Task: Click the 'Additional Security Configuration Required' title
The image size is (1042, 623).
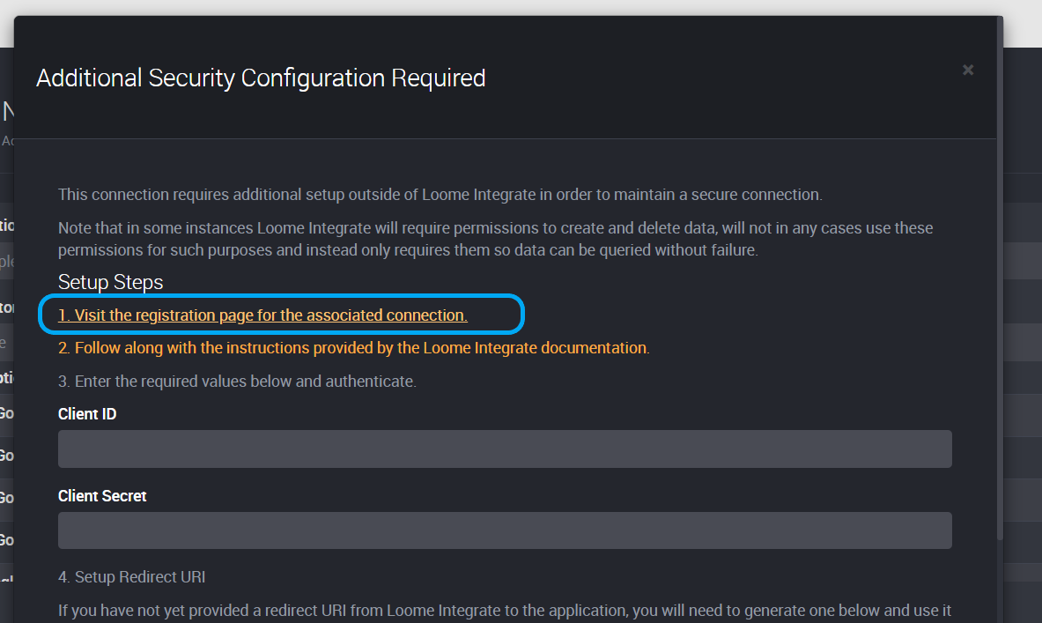Action: (x=261, y=78)
